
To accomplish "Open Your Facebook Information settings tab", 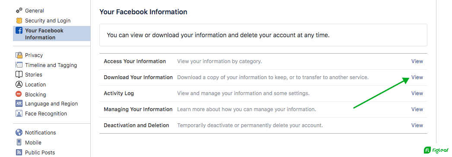I will pos(51,34).
